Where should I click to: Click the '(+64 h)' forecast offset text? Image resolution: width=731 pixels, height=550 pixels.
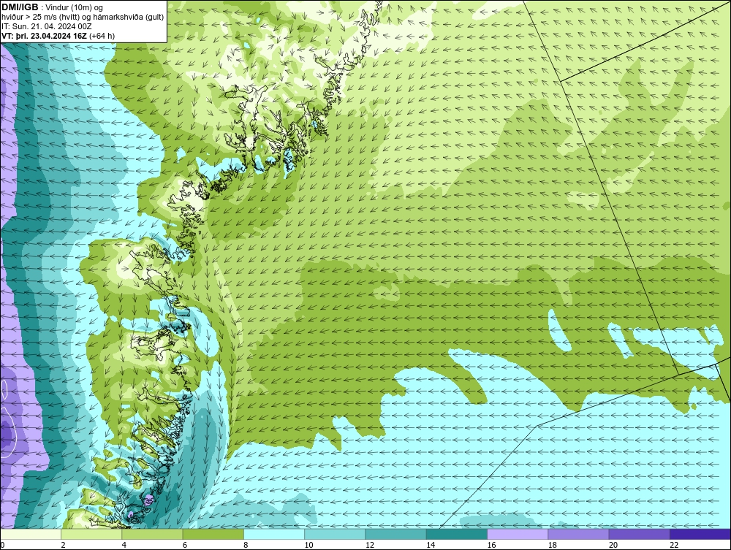point(102,35)
